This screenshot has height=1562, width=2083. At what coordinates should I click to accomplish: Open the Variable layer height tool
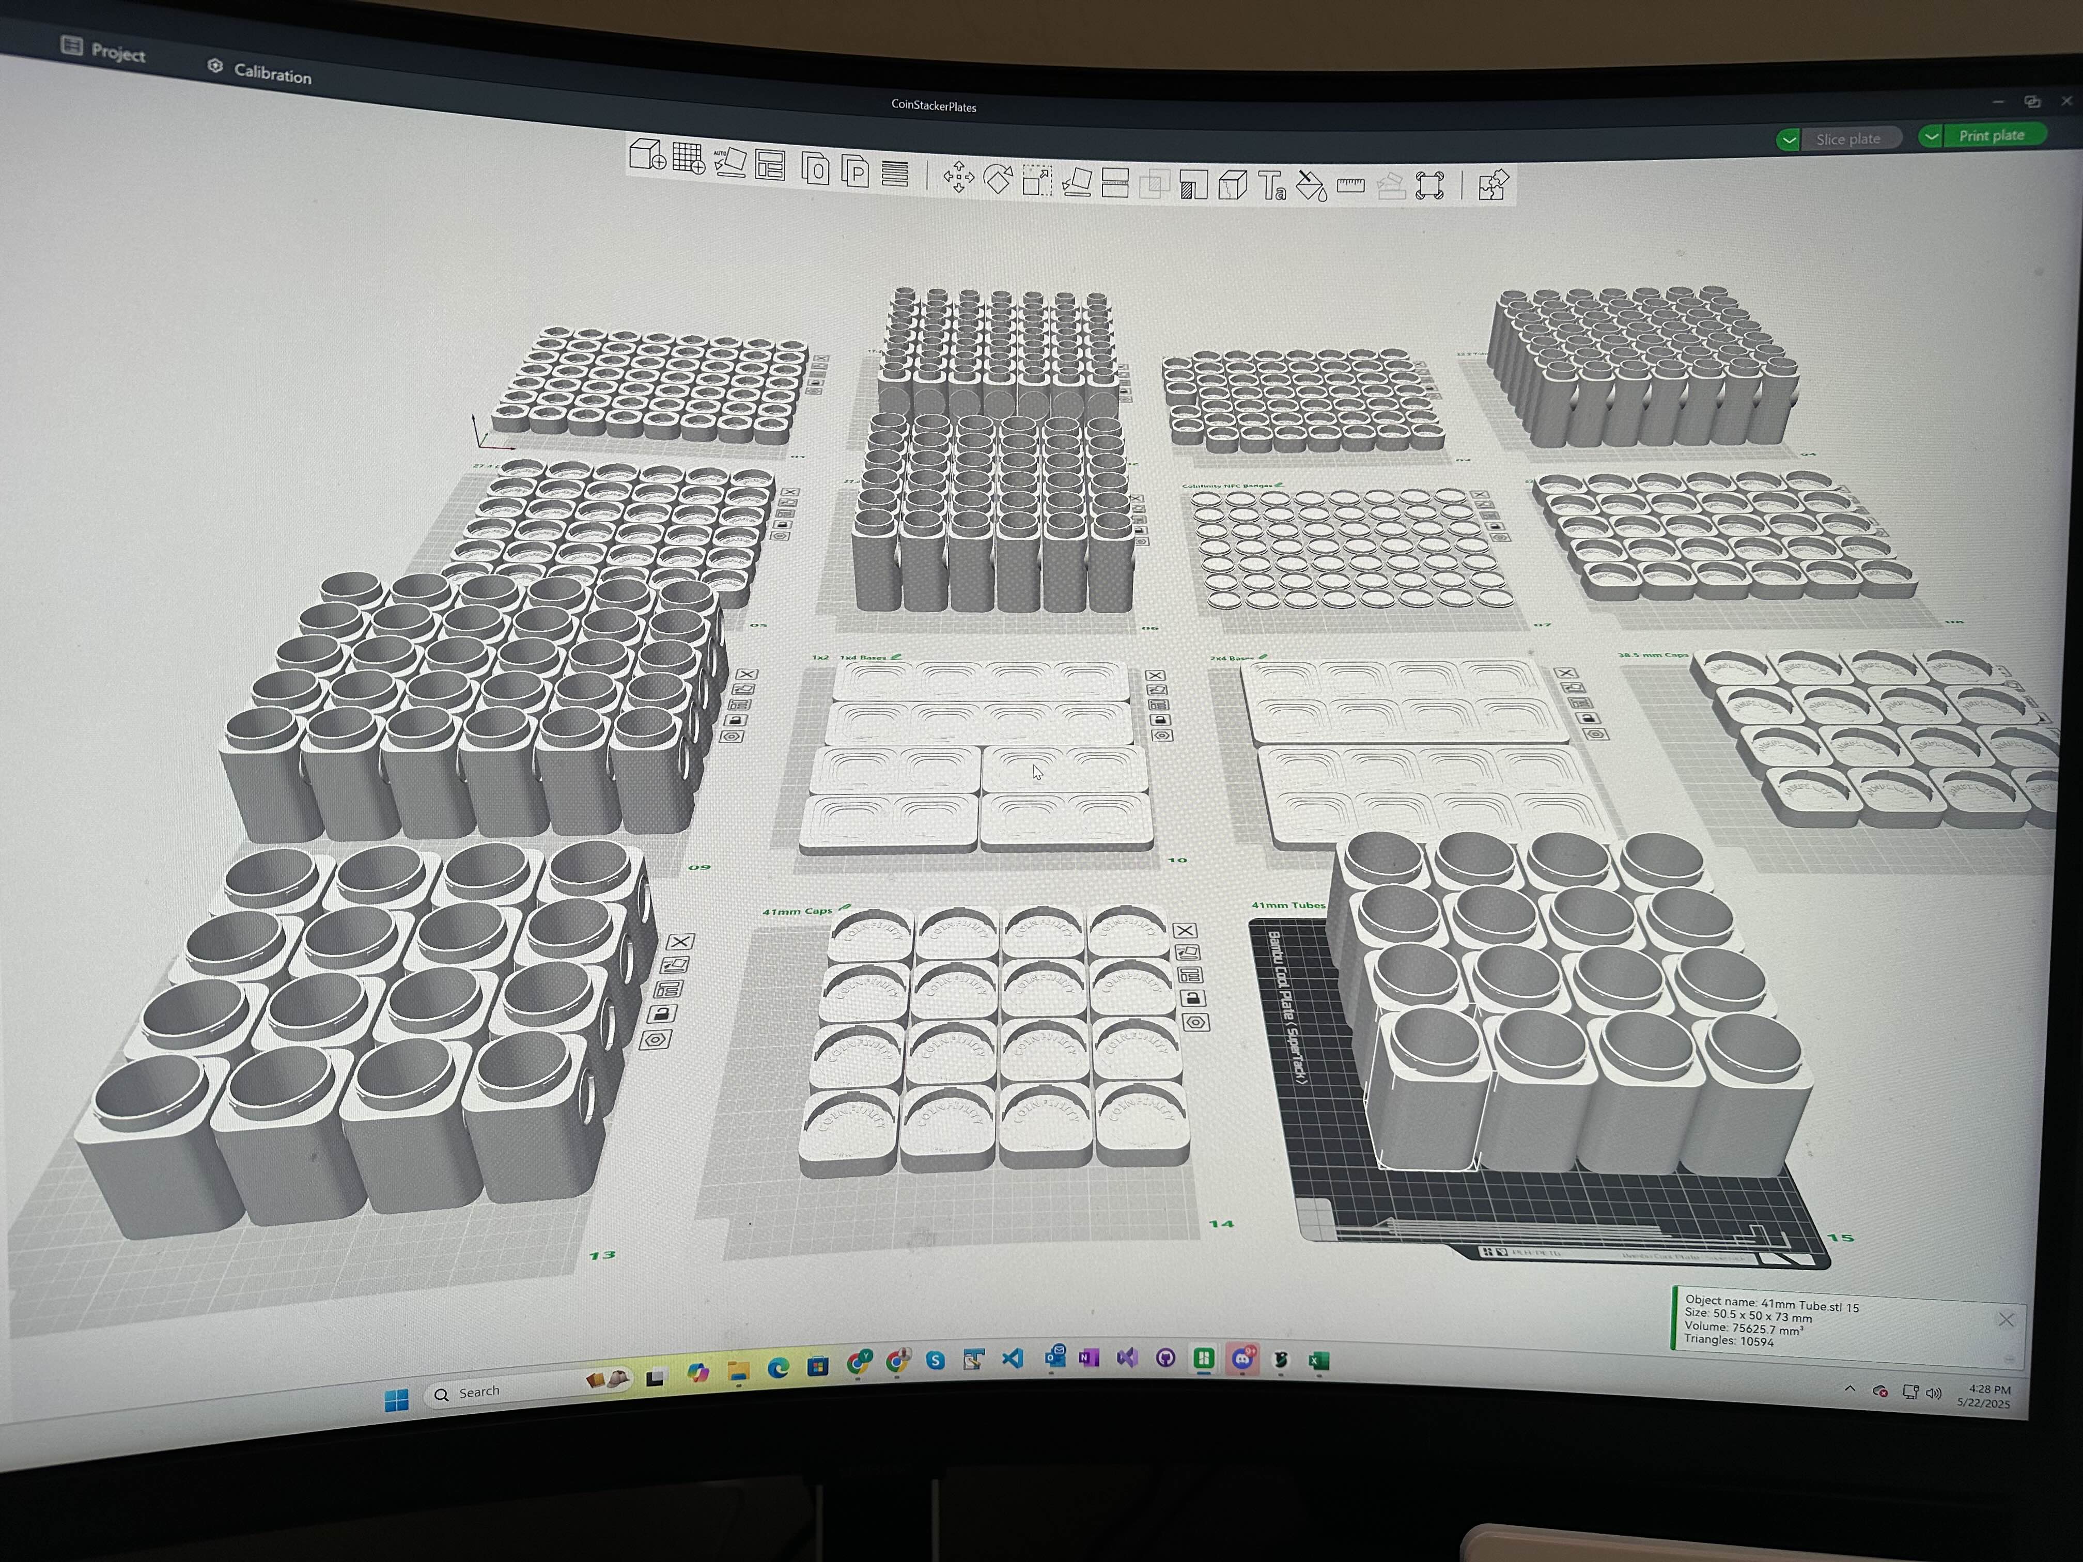[895, 174]
